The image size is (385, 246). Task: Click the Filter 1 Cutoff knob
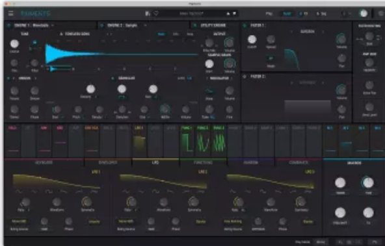click(x=252, y=39)
